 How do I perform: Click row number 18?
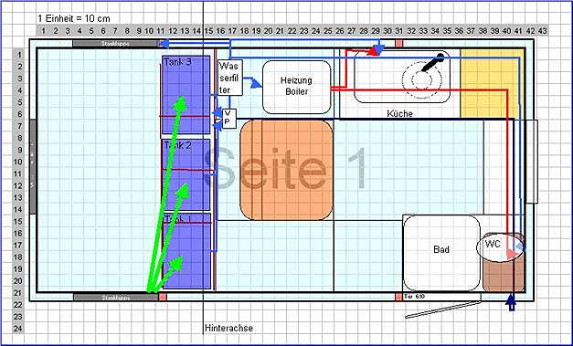18,257
